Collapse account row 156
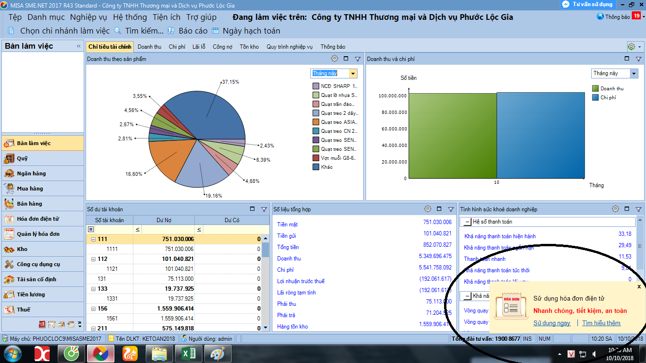 pyautogui.click(x=93, y=309)
